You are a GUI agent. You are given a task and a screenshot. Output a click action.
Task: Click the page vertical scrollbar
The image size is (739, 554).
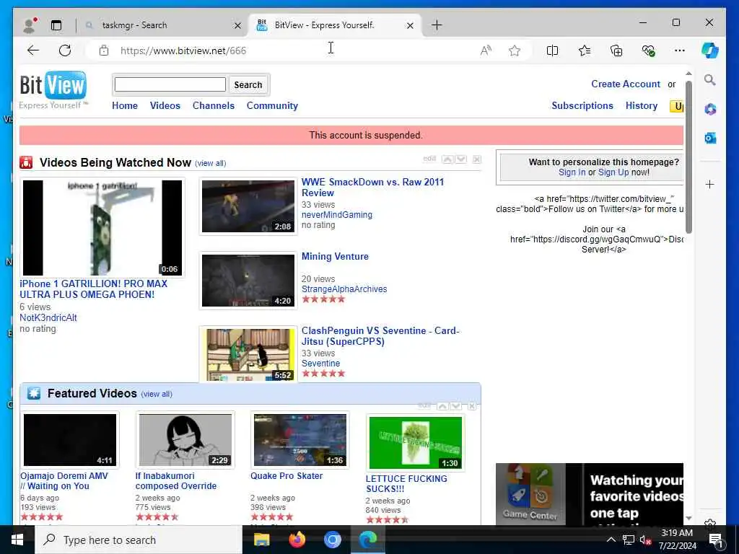tap(688, 157)
